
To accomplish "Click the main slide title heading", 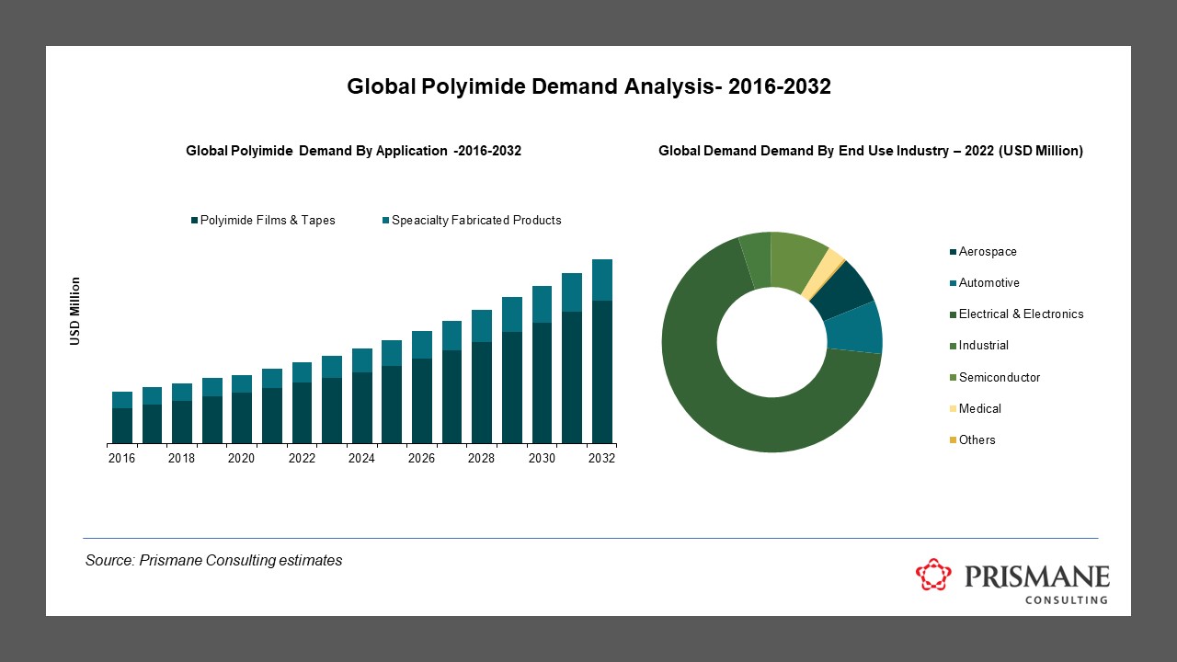I will (588, 86).
